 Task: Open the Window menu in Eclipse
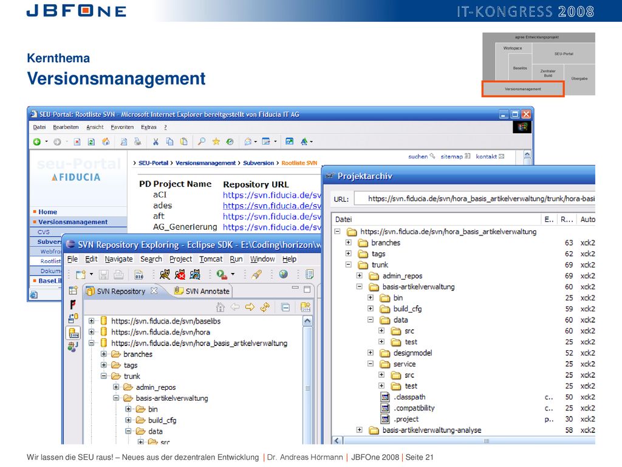(262, 259)
